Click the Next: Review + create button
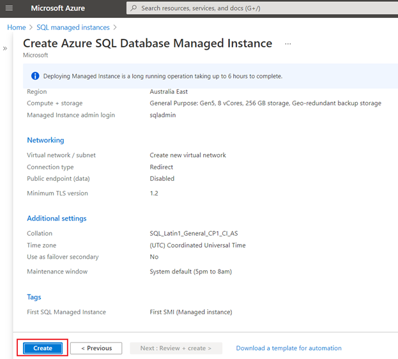 pos(176,348)
